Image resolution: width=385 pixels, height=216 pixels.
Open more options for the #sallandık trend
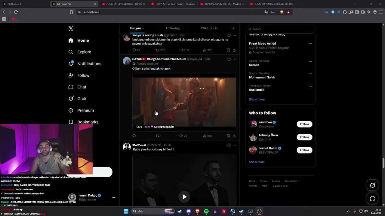[x=310, y=86]
